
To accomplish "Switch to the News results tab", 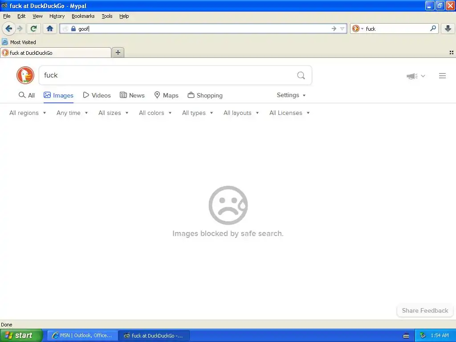I will 132,95.
